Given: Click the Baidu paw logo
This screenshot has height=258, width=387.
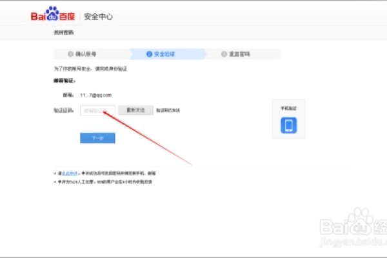Looking at the screenshot, I should pyautogui.click(x=53, y=14).
